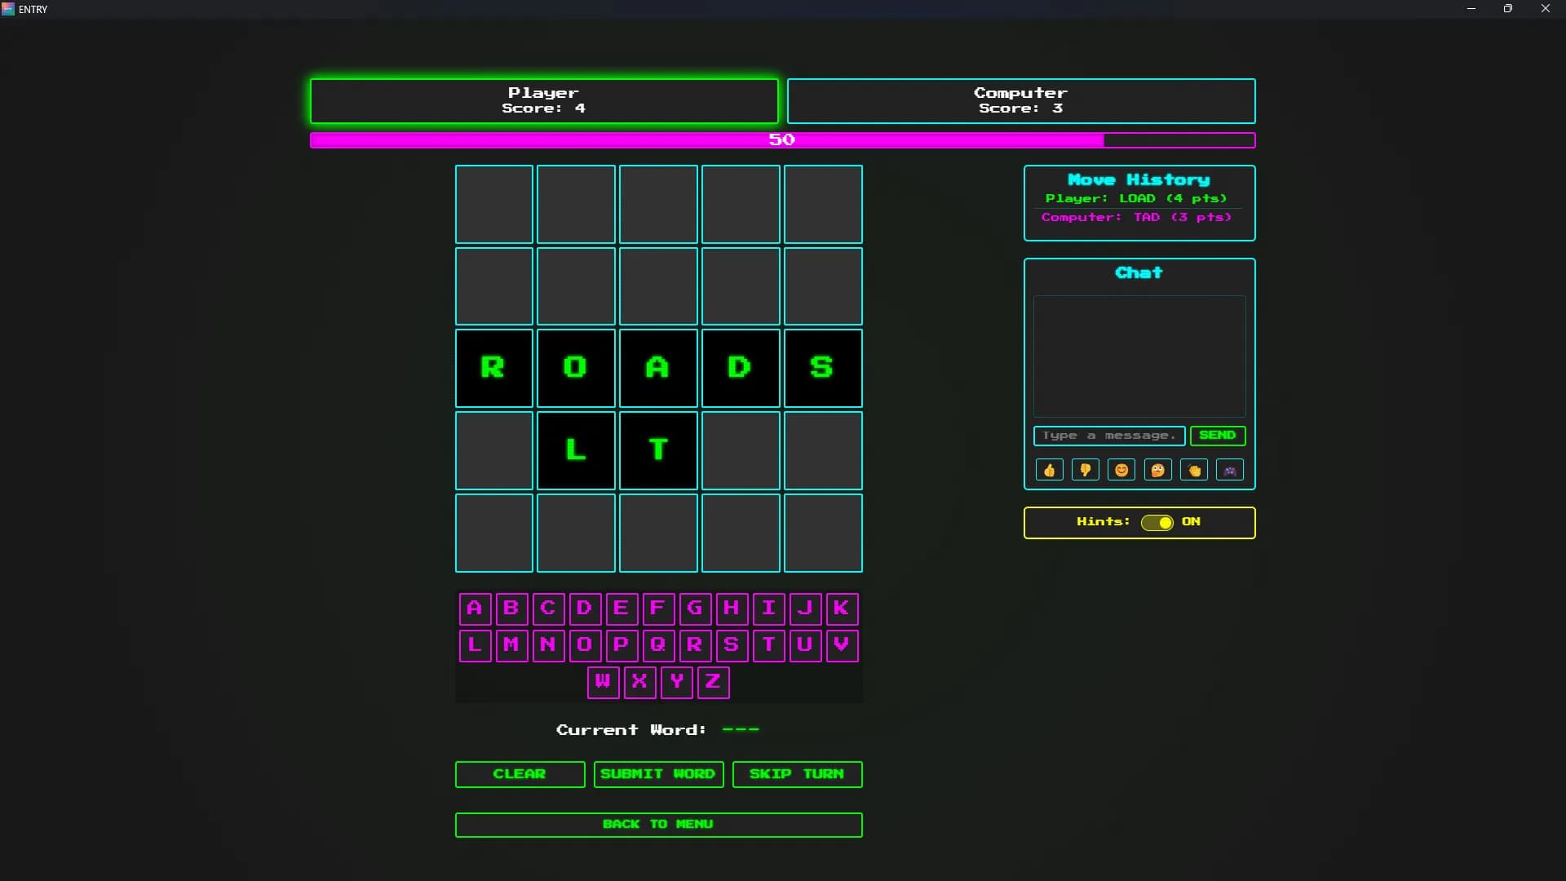This screenshot has height=881, width=1566.
Task: Click the Chat panel heading
Action: click(1139, 272)
